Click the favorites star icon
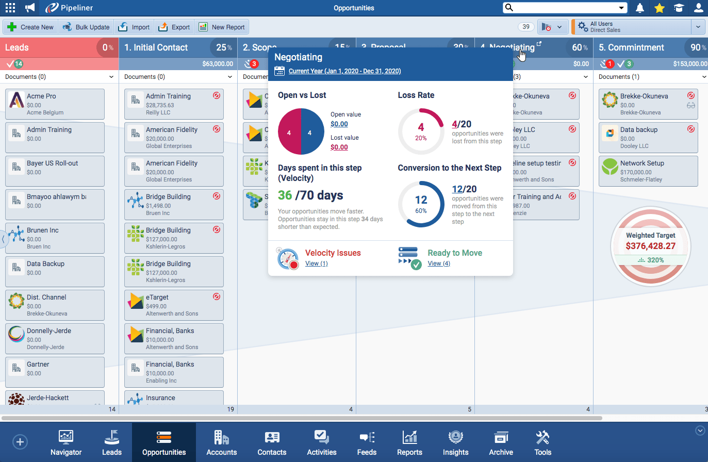 pyautogui.click(x=660, y=8)
